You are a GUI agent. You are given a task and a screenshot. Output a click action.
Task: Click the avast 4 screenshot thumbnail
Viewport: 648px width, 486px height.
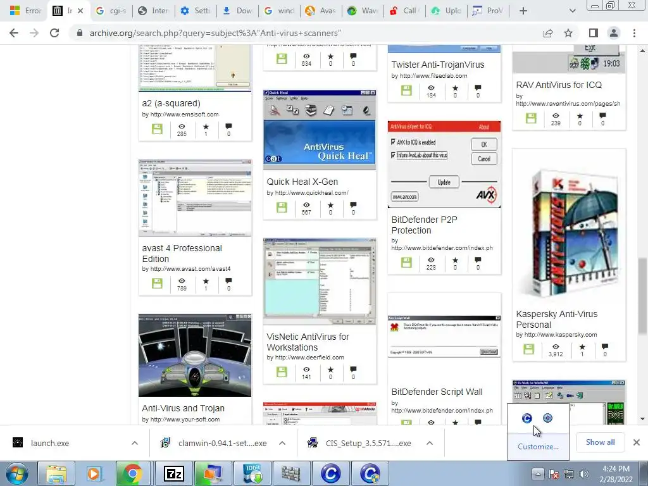tap(195, 198)
